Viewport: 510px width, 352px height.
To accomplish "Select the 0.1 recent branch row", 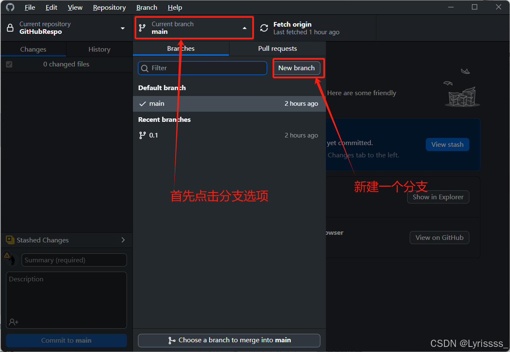I will pyautogui.click(x=229, y=135).
